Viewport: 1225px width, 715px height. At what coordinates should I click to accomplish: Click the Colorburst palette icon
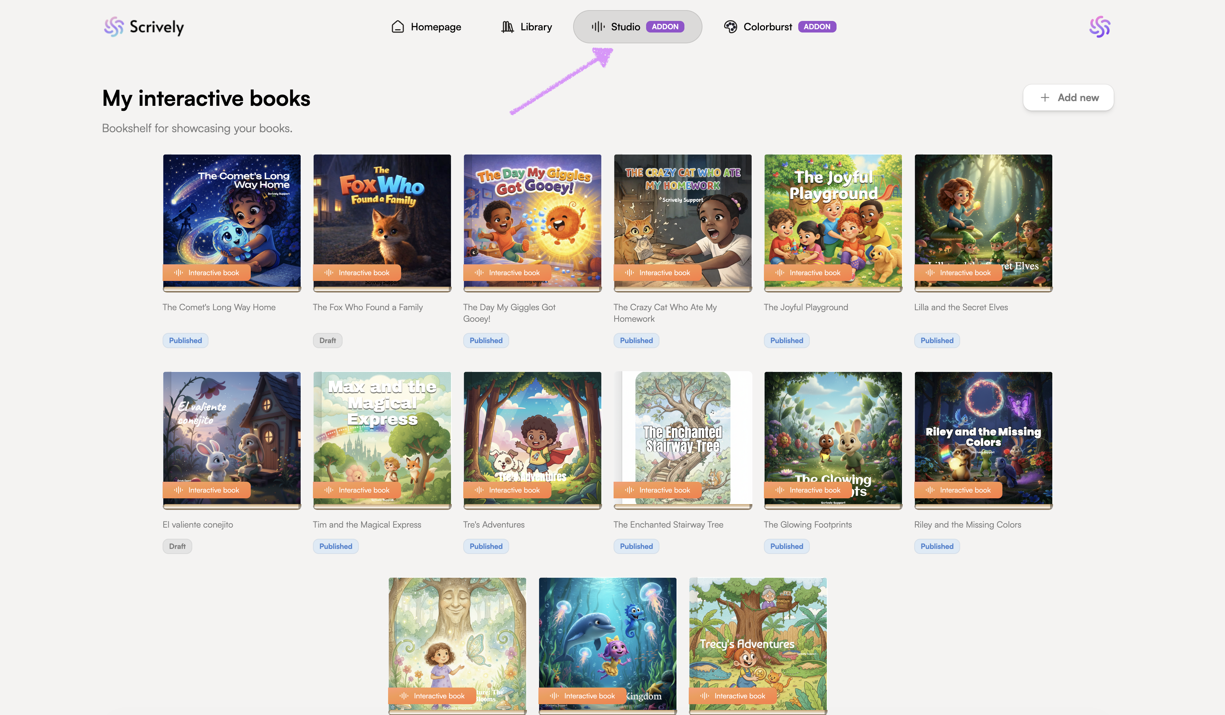tap(730, 27)
